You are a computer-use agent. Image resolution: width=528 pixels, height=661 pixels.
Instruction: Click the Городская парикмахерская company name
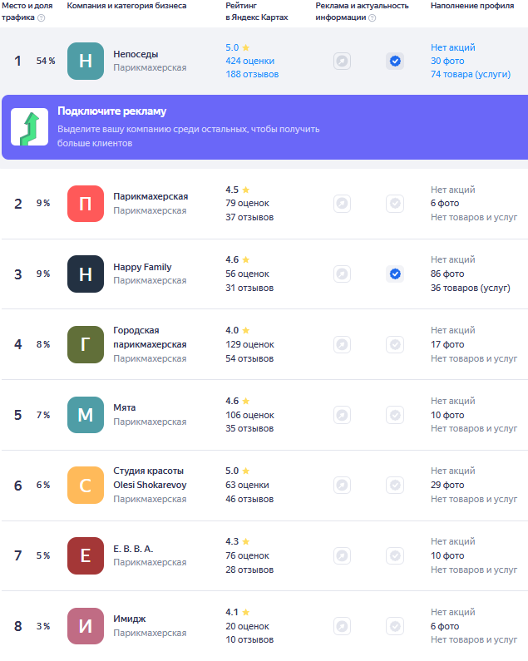click(x=150, y=338)
